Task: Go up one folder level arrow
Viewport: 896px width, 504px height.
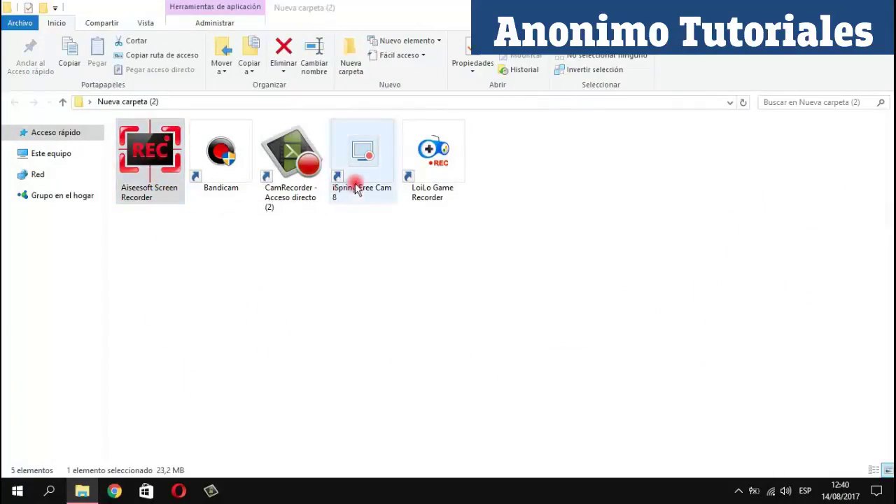Action: [62, 102]
